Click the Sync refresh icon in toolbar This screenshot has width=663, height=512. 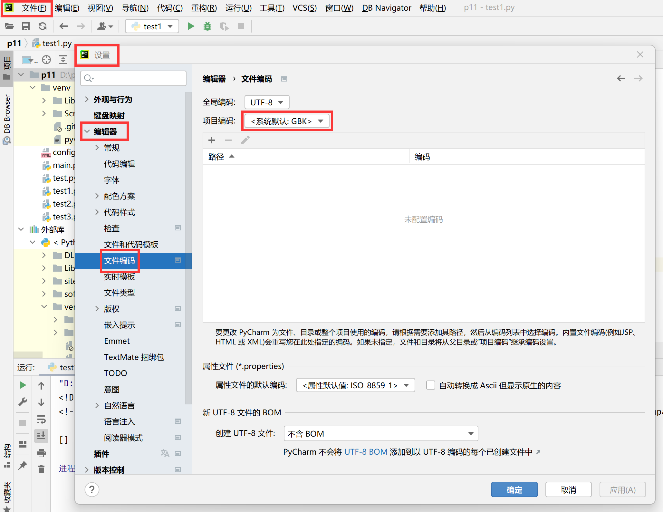click(43, 26)
